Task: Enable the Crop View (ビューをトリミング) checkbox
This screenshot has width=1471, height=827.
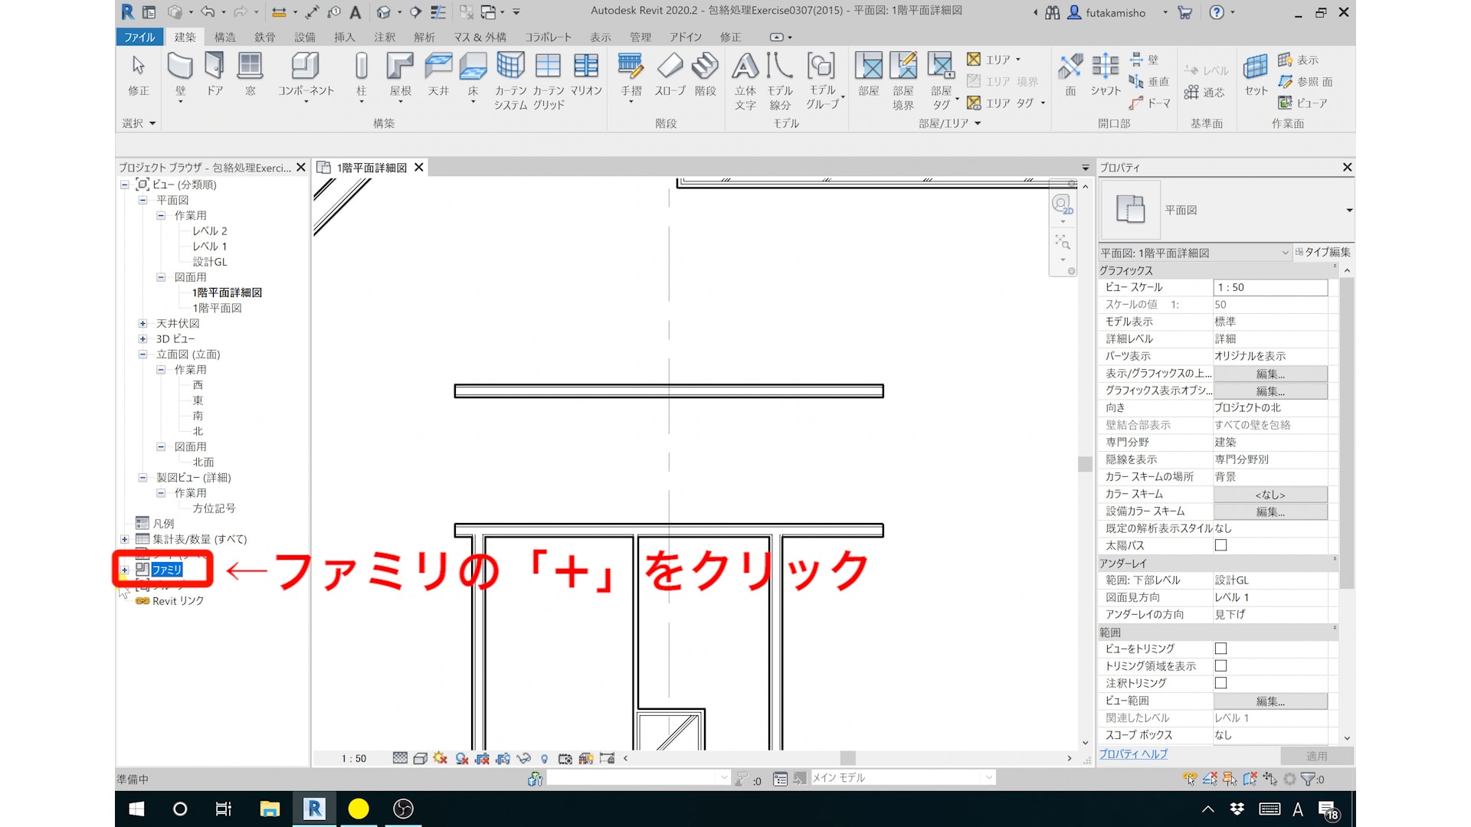Action: coord(1220,649)
